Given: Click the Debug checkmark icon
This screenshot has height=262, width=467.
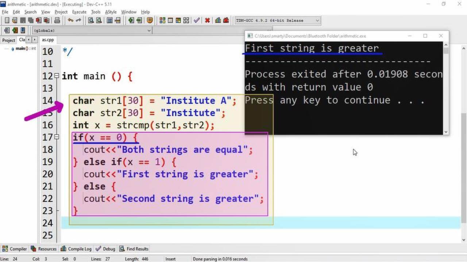Looking at the screenshot, I should tap(197, 20).
